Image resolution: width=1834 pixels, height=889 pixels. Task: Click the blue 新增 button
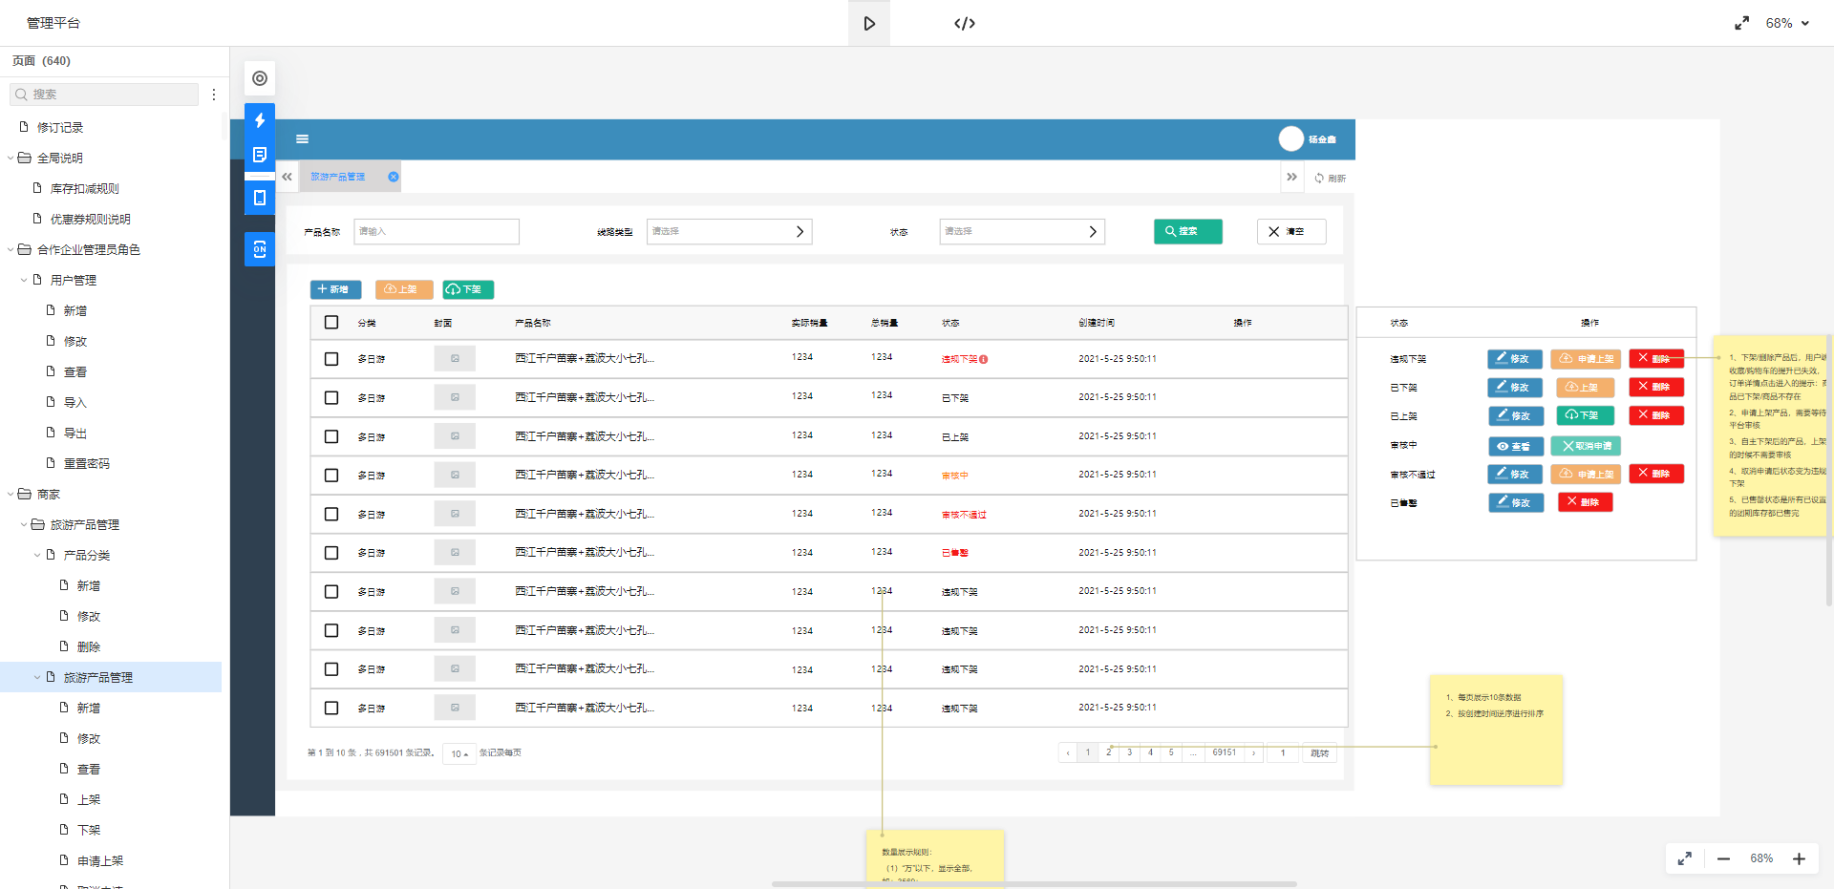(x=335, y=289)
